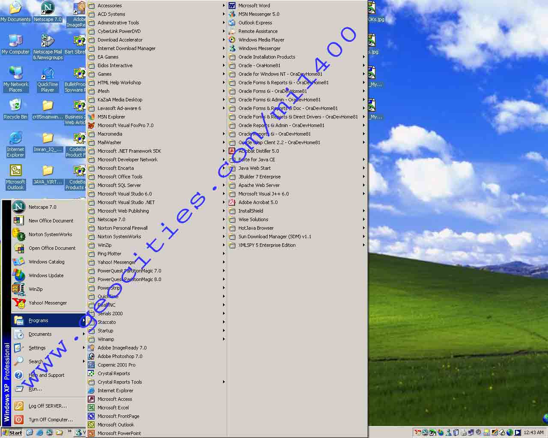Open Winamp folder in Programs menu

(x=157, y=339)
